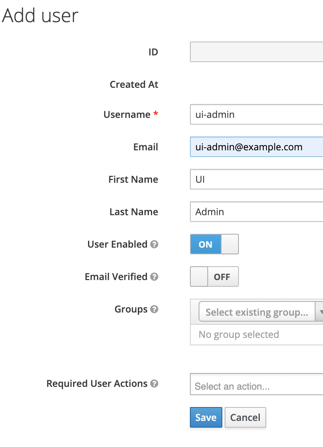Select the No group selected entry
Screen dimensions: 323x447
click(238, 334)
